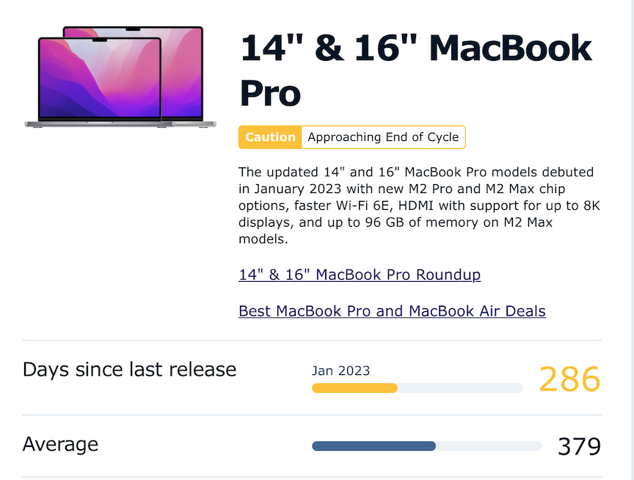Click the Days since last release label
The width and height of the screenshot is (634, 480).
[129, 369]
